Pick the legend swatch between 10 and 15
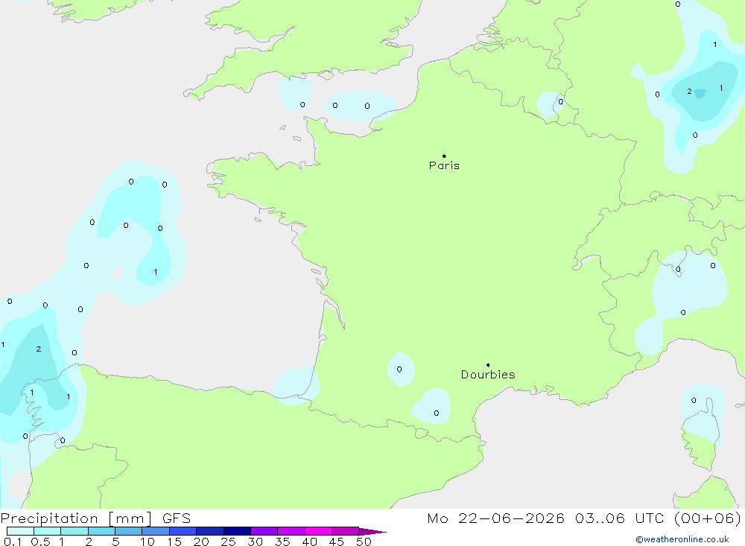This screenshot has height=546, width=745. (x=156, y=531)
